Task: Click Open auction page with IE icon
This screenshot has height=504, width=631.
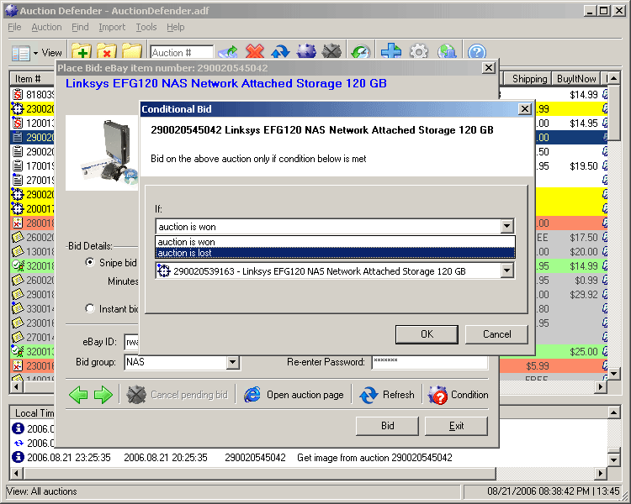Action: (294, 395)
